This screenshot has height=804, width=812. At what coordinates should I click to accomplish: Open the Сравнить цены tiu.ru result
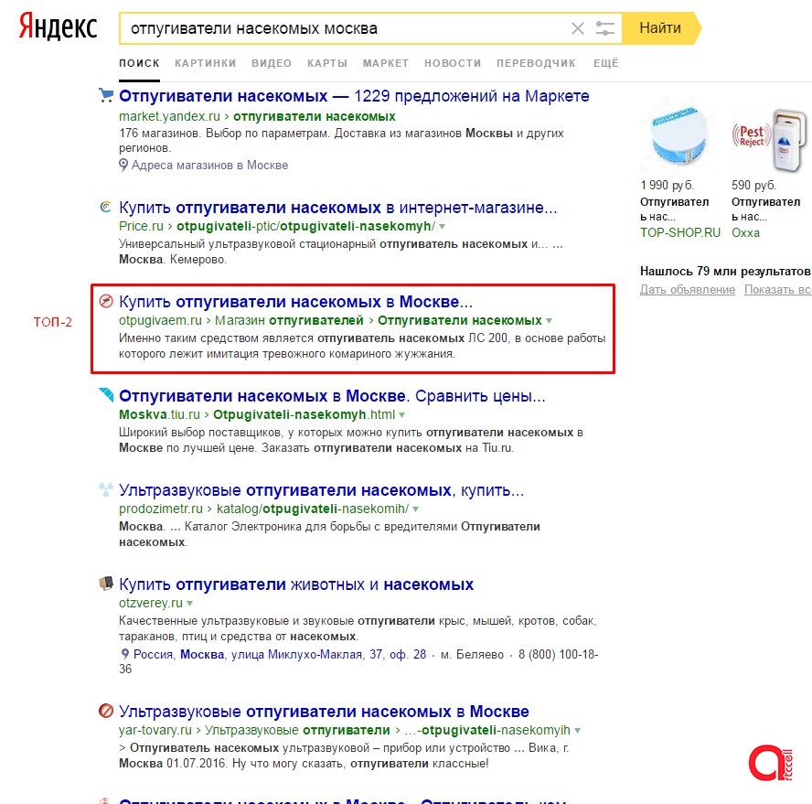point(332,396)
